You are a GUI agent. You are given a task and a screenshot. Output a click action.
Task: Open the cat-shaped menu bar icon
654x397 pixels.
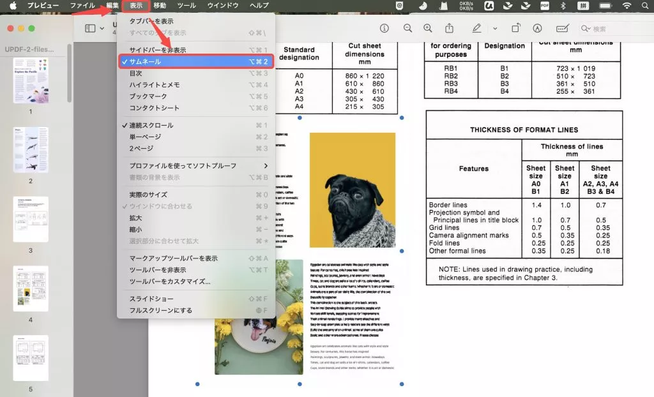click(443, 5)
